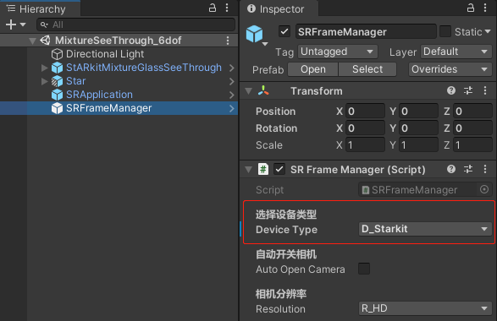Open SR Frame Manager script component menu
Screen dimensions: 497x321
[485, 169]
